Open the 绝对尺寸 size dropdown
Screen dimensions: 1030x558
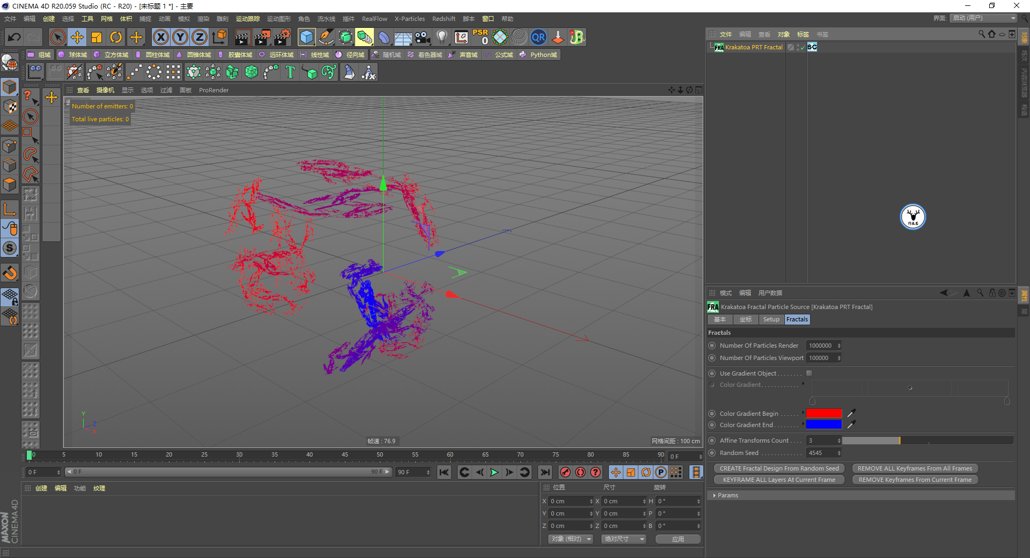pos(624,539)
